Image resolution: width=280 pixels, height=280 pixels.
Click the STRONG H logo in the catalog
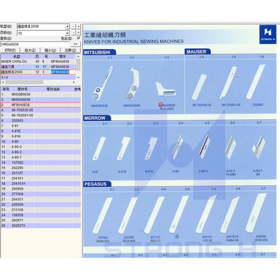coord(268,34)
